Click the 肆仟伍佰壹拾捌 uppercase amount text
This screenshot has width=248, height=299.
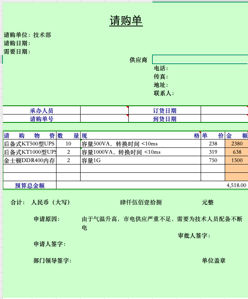141,202
